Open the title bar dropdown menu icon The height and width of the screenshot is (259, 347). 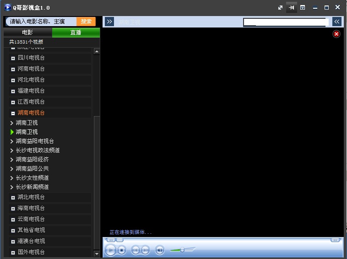[x=303, y=8]
